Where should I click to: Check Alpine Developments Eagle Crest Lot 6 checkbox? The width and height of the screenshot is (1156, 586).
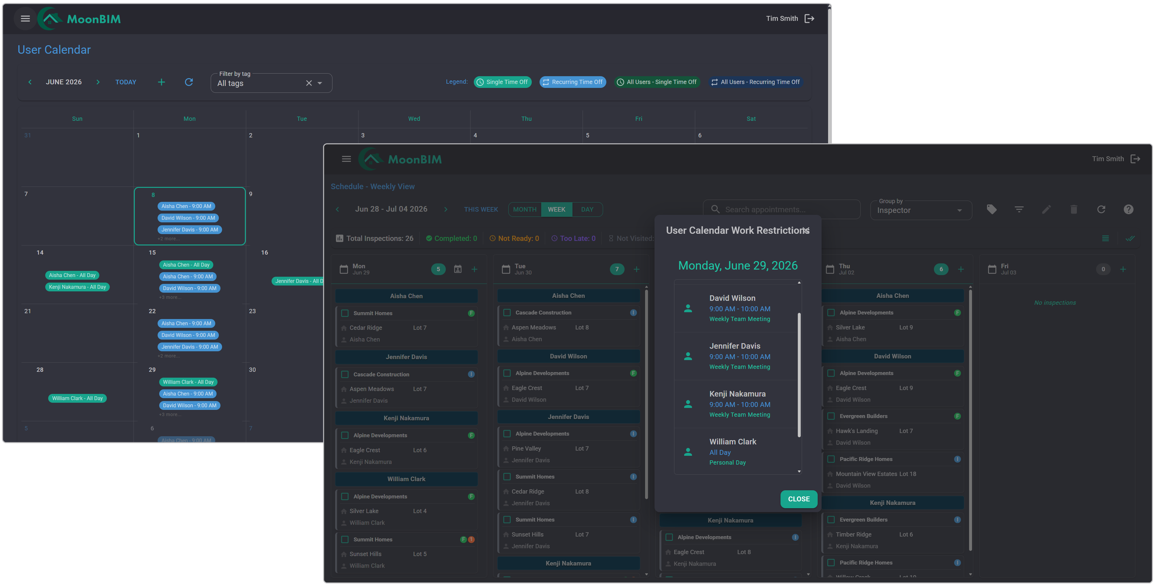(345, 435)
